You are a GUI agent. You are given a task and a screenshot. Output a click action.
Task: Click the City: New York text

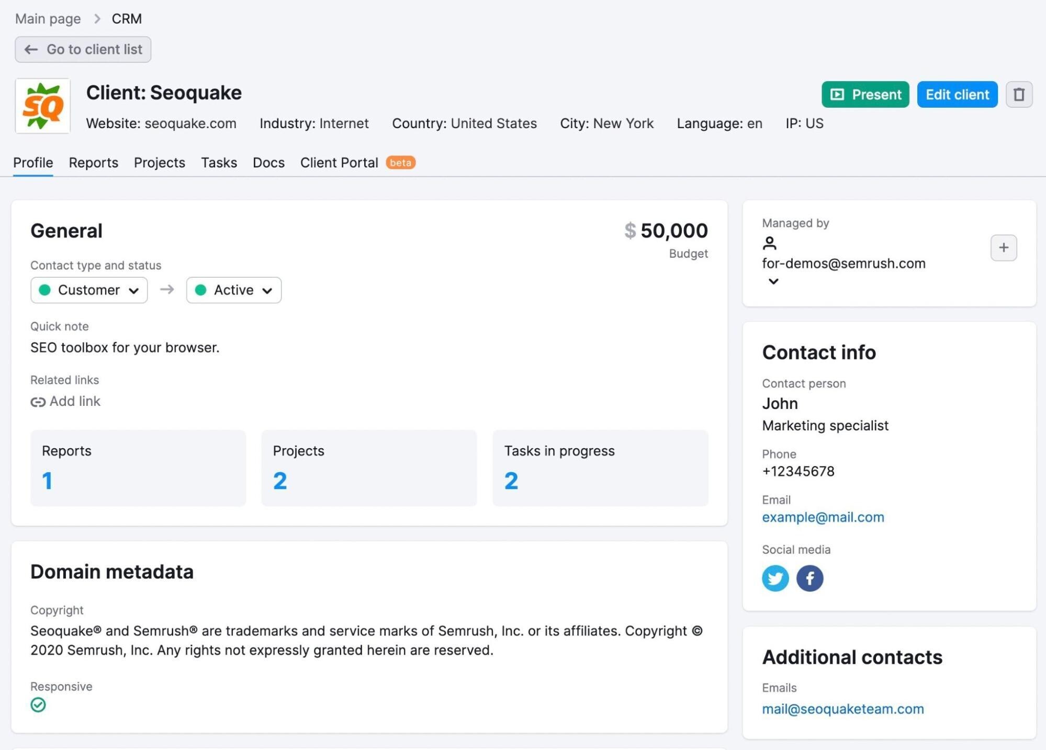(607, 123)
